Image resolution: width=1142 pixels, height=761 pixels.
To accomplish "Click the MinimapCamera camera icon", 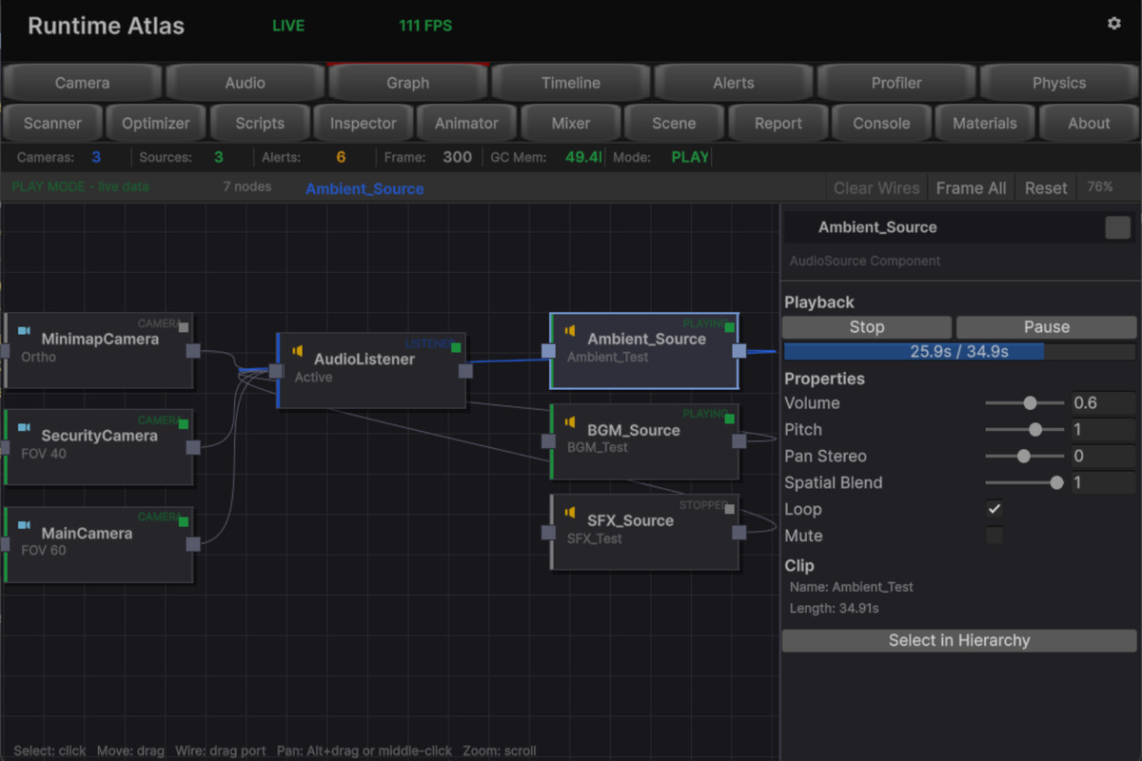I will click(24, 331).
